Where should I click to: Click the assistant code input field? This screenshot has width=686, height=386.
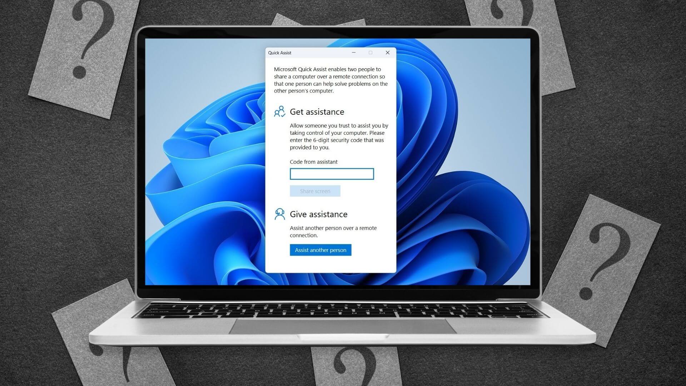332,173
